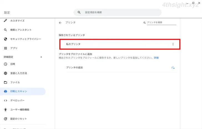Click the printer icon in sidebar

[6, 91]
